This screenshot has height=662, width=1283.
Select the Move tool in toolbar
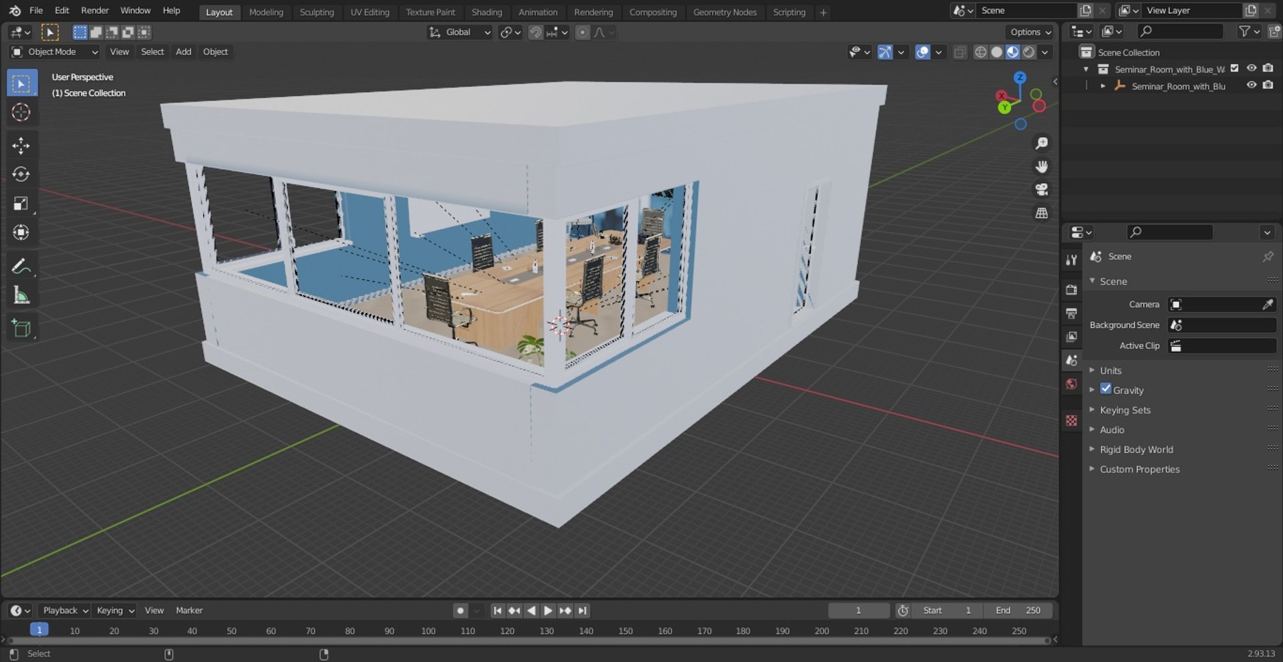tap(21, 146)
